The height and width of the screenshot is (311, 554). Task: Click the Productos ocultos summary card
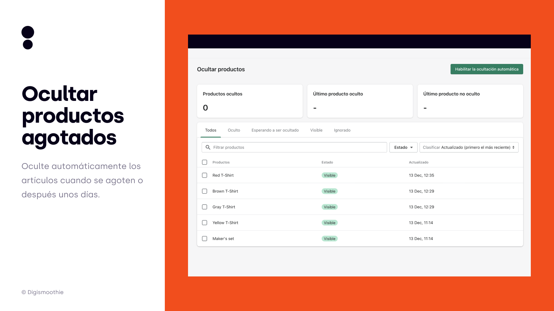point(250,101)
